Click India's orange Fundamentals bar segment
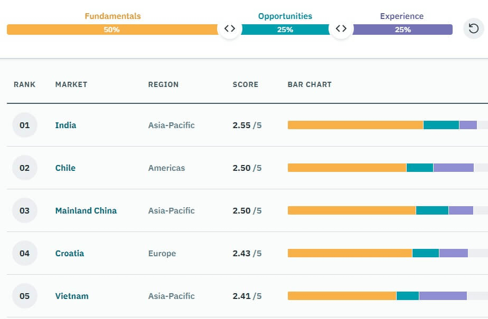The image size is (488, 319). click(x=355, y=125)
